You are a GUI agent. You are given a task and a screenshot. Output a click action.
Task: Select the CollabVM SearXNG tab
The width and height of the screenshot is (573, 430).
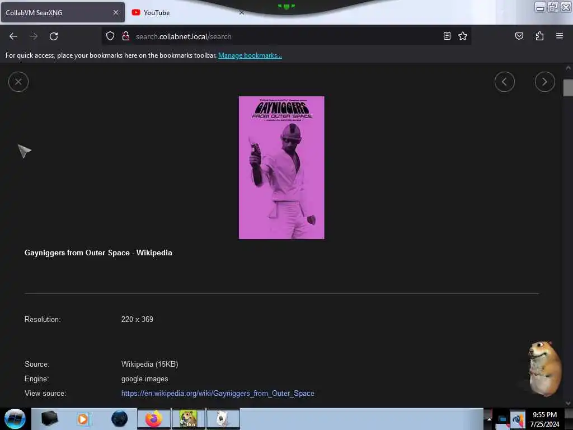pos(63,12)
